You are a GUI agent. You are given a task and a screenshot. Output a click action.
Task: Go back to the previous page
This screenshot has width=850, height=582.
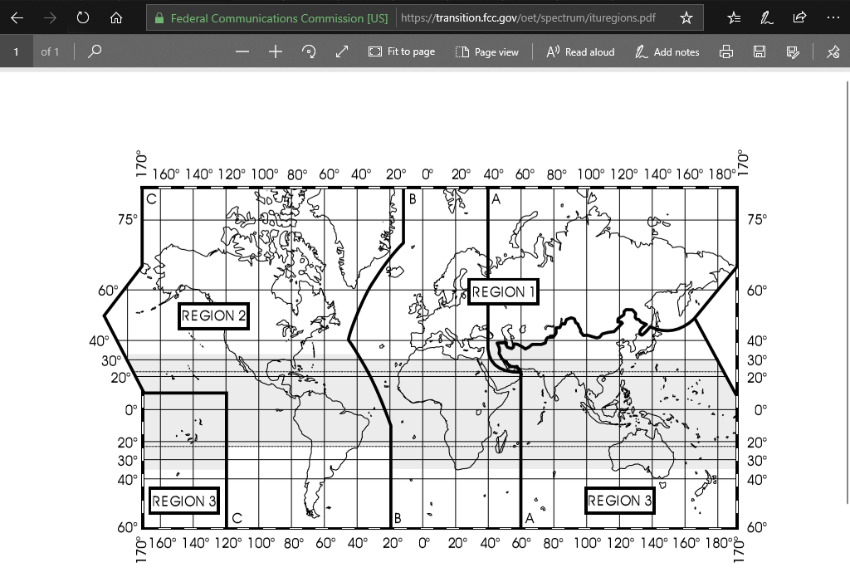(x=17, y=18)
